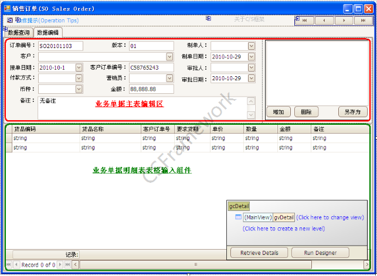Click grid navigator first-record button
This screenshot has height=276, width=377.
9,265
